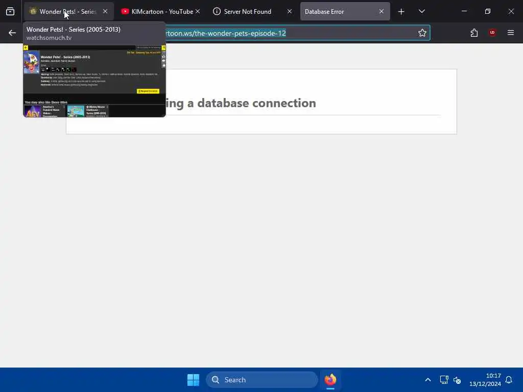Viewport: 523px width, 392px height.
Task: Close the Server Not Found tab
Action: [290, 11]
